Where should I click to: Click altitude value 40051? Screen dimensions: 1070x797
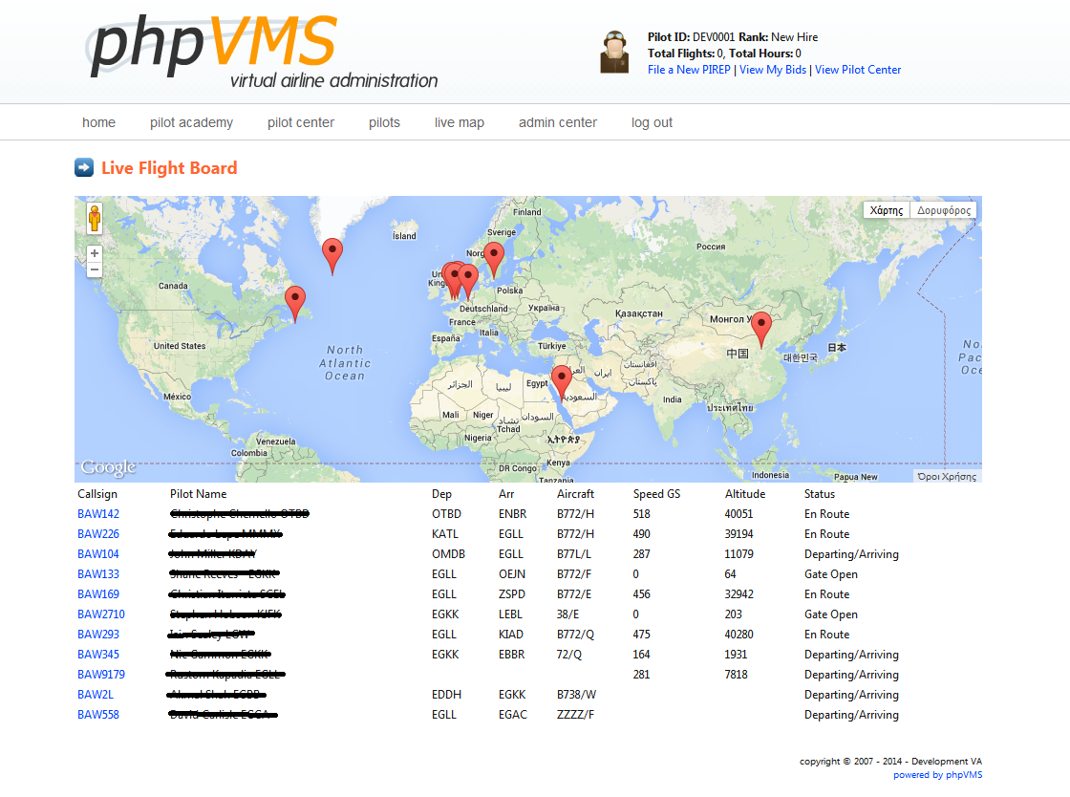739,514
